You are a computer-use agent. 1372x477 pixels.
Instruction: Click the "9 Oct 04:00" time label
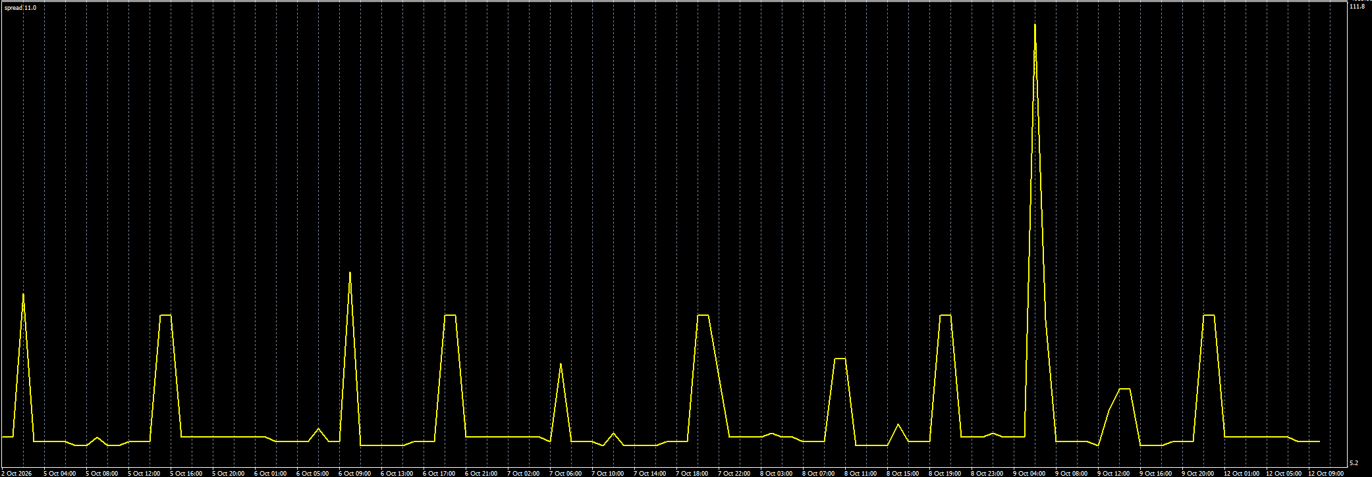[x=1029, y=473]
